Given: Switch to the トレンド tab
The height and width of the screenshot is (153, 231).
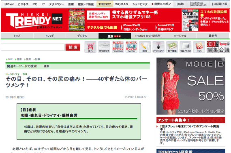Looking at the screenshot, I should point(50,36).
